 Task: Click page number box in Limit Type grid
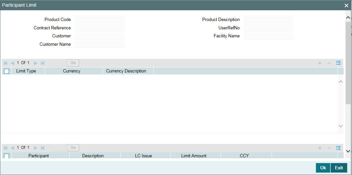[58, 63]
